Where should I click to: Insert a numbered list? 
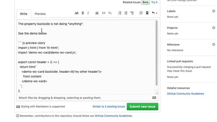point(126,13)
